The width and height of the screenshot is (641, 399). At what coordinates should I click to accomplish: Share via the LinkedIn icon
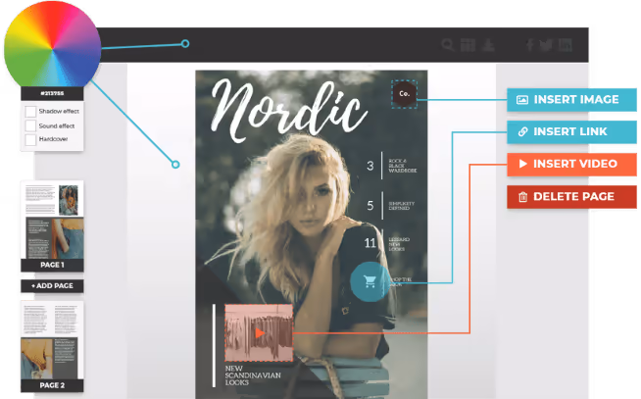point(565,44)
